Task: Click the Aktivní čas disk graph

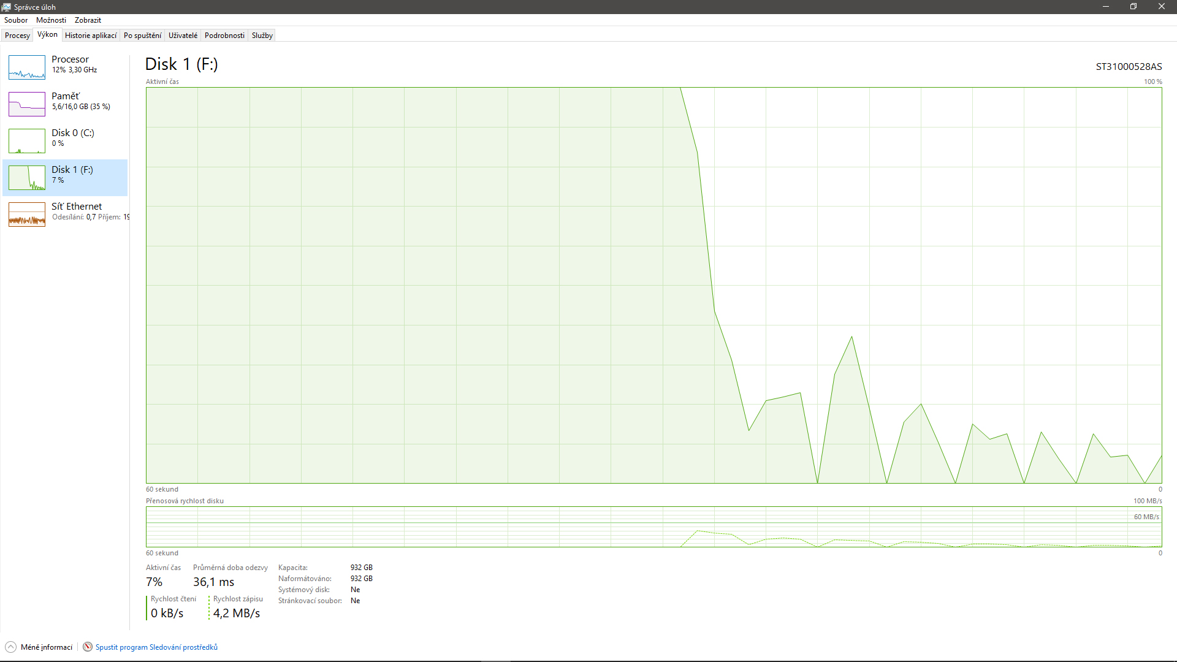Action: [653, 285]
